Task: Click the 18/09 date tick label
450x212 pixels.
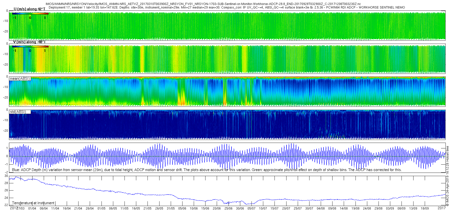Action: tap(425, 209)
